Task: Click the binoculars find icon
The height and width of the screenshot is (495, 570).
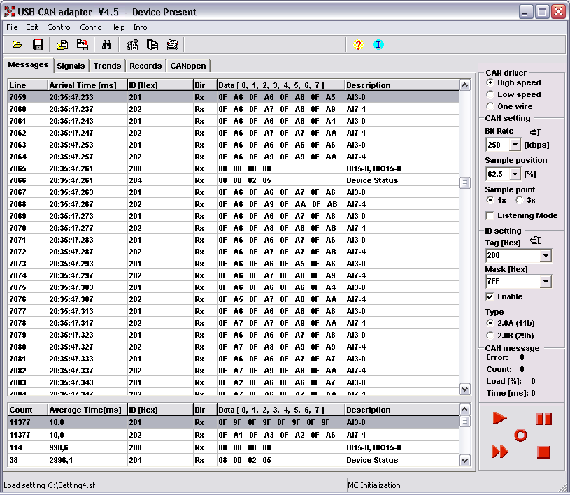Action: [x=106, y=45]
